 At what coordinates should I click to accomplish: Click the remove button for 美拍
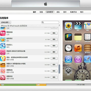(x=54, y=58)
